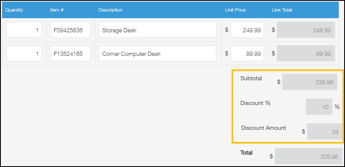The height and width of the screenshot is (167, 345).
Task: Click the Description column header
Action: [x=110, y=10]
